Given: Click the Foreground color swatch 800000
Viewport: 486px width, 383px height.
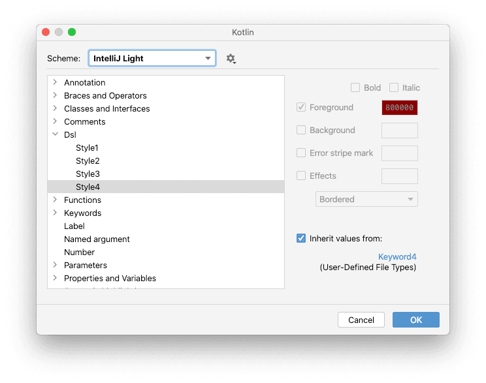Looking at the screenshot, I should coord(399,108).
